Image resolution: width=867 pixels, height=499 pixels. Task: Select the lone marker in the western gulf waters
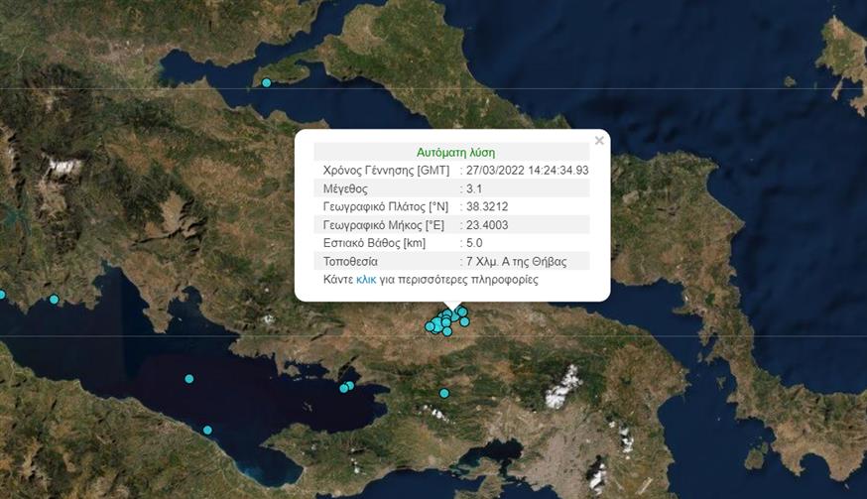[x=188, y=379]
